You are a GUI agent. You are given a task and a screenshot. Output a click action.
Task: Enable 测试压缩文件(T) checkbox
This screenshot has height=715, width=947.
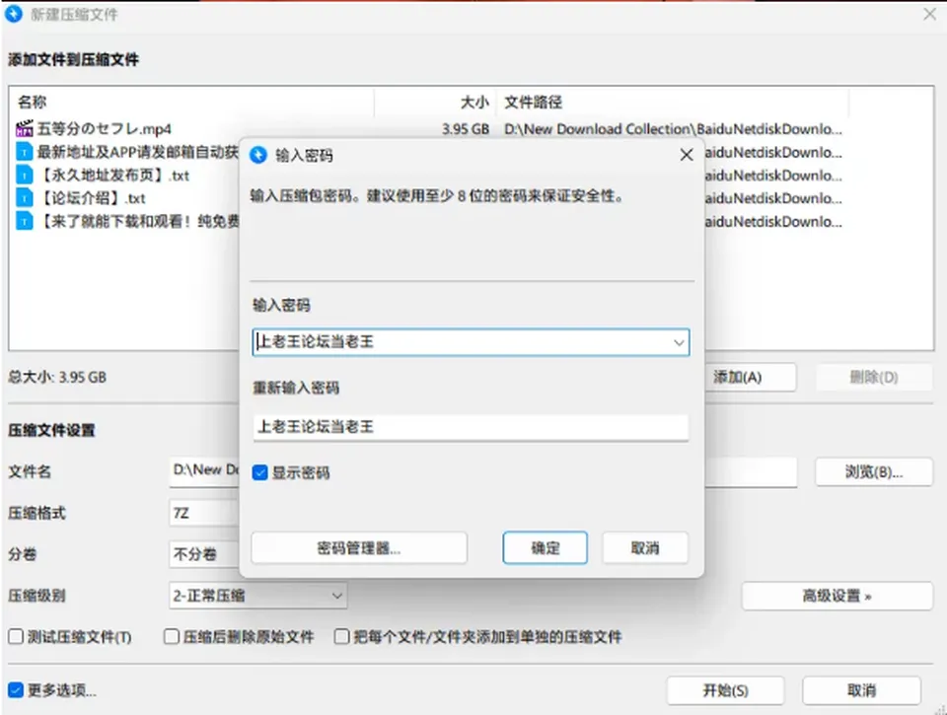[x=16, y=636]
